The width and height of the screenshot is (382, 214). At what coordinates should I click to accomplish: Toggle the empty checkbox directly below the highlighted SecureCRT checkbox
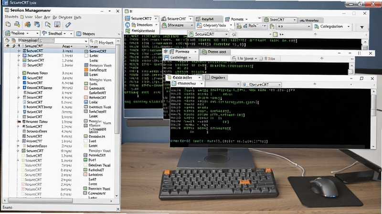pos(86,55)
